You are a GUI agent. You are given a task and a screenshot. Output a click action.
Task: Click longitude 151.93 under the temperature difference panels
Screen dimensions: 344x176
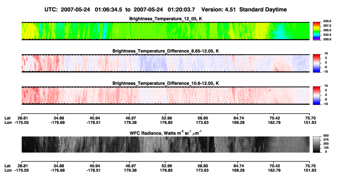tap(310, 122)
